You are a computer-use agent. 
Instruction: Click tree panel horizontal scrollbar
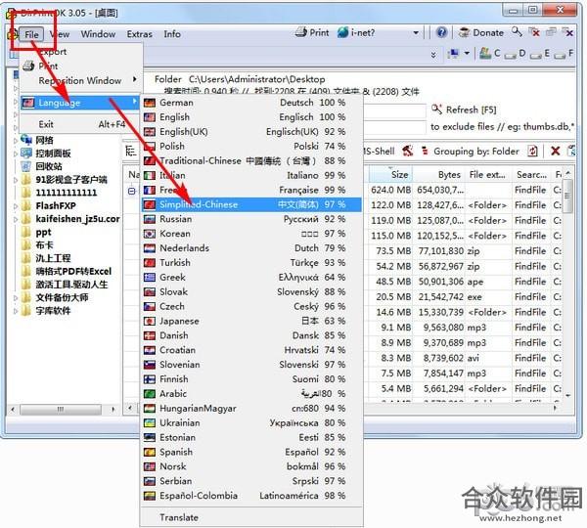tap(63, 410)
